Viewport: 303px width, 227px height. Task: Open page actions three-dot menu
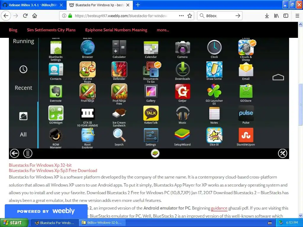[x=181, y=16]
